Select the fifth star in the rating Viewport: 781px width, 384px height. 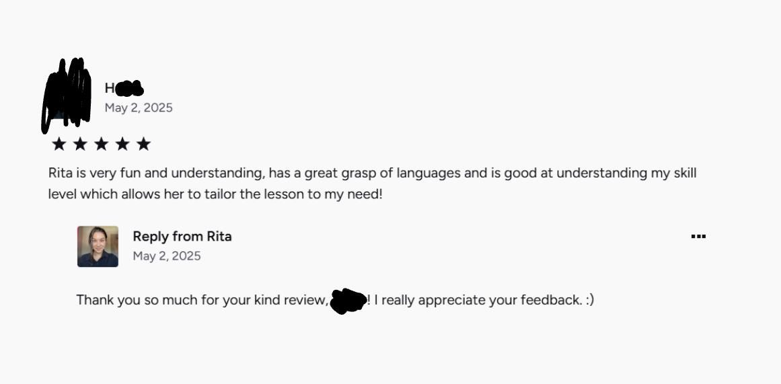click(143, 144)
